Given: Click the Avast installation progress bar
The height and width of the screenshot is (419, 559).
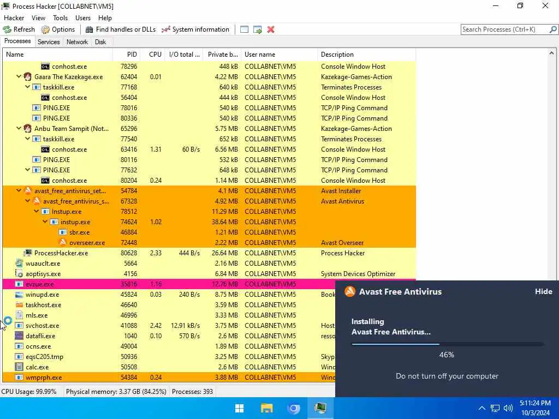Looking at the screenshot, I should tap(448, 344).
